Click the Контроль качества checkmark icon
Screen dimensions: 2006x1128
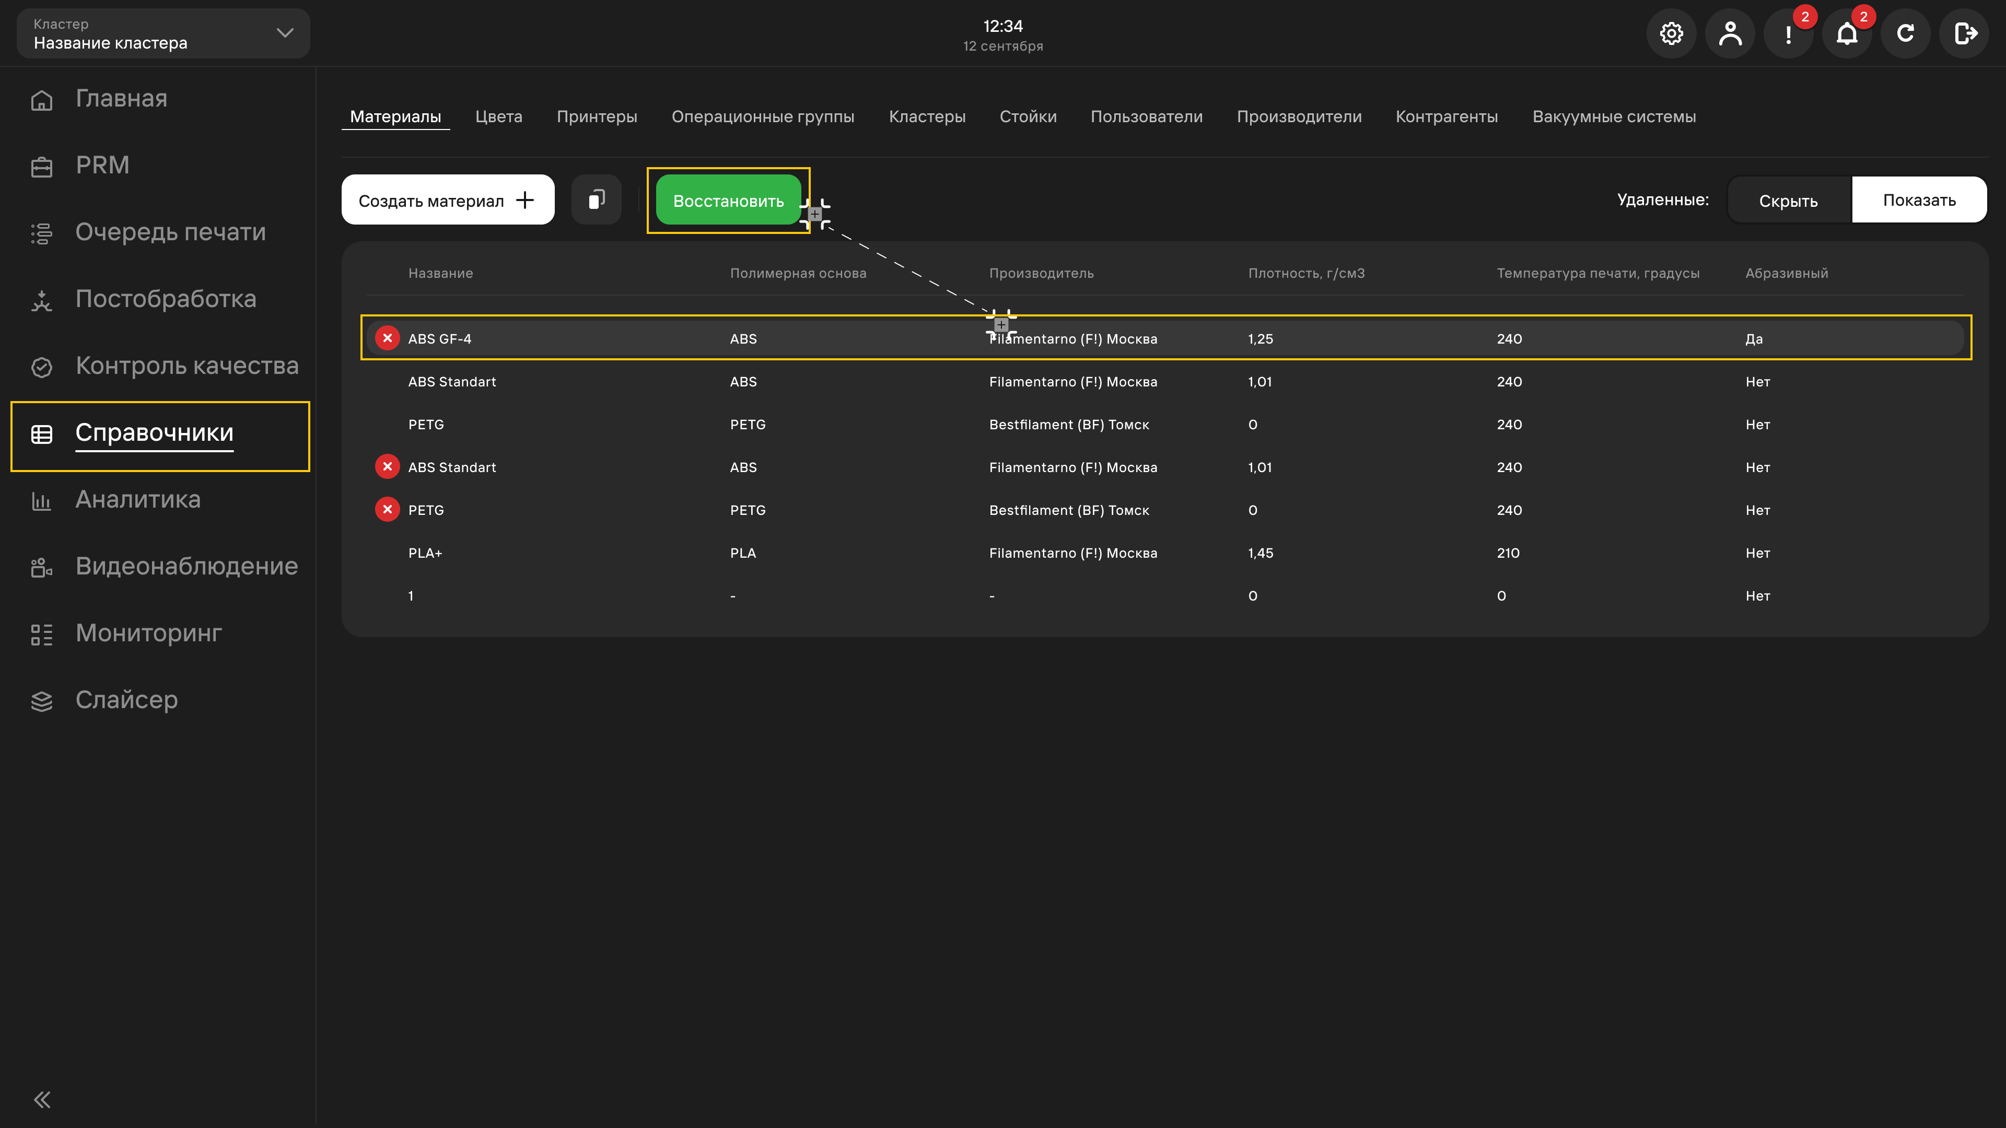pos(42,367)
